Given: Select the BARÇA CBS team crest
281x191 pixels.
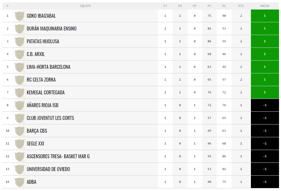Looking at the screenshot, I should [19, 131].
